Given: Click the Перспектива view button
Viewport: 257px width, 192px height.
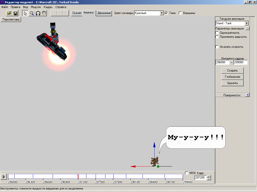Looking at the screenshot, I should coord(11,19).
